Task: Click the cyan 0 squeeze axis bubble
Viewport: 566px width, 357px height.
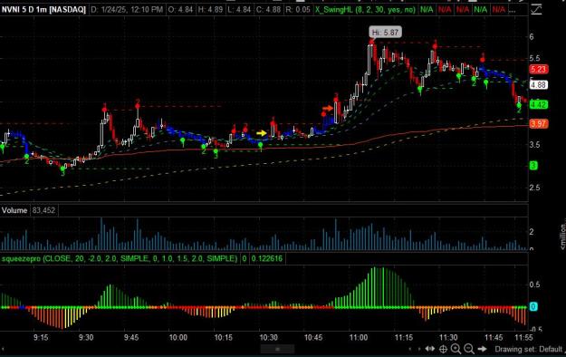Action: 533,307
